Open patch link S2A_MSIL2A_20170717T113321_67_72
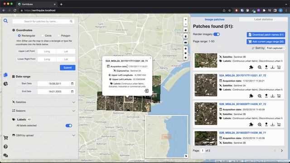 click(x=242, y=76)
